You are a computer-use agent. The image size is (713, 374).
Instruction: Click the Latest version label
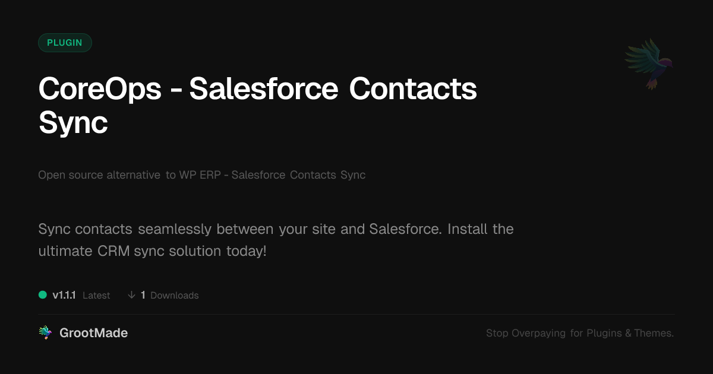click(96, 295)
